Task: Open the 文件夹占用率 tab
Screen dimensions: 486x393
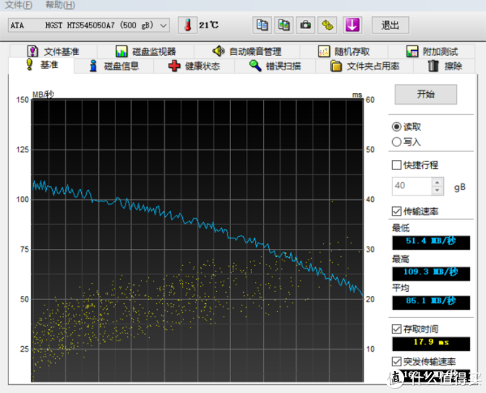Action: pos(364,66)
